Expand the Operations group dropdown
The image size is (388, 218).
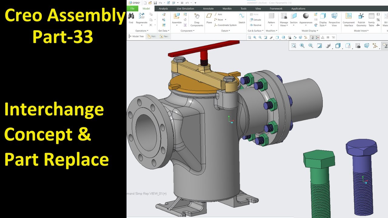coord(142,31)
